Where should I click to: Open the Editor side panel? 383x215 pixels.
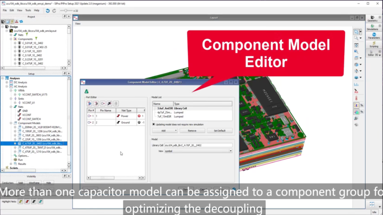371,53
